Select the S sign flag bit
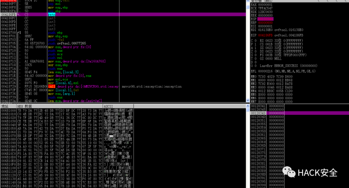 (x=256, y=55)
